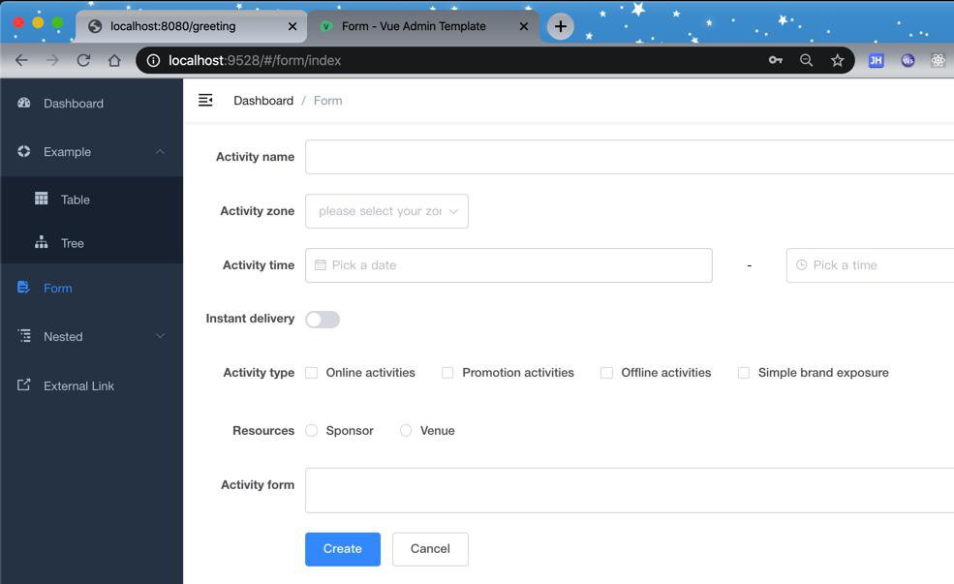Check the Simple brand exposure checkbox
The image size is (954, 584).
click(x=744, y=373)
